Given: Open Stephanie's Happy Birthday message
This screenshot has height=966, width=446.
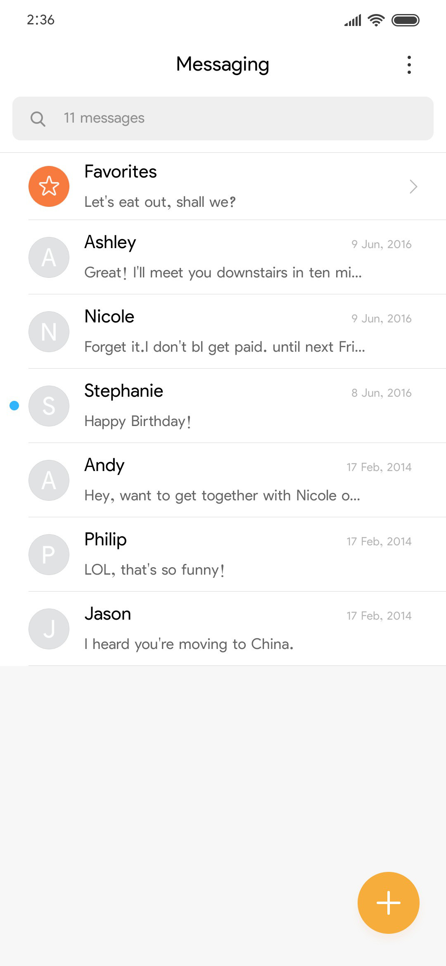Looking at the screenshot, I should (223, 406).
